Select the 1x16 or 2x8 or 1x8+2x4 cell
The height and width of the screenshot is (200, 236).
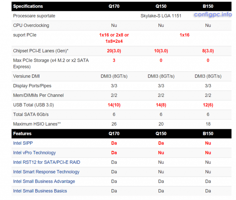pos(114,38)
